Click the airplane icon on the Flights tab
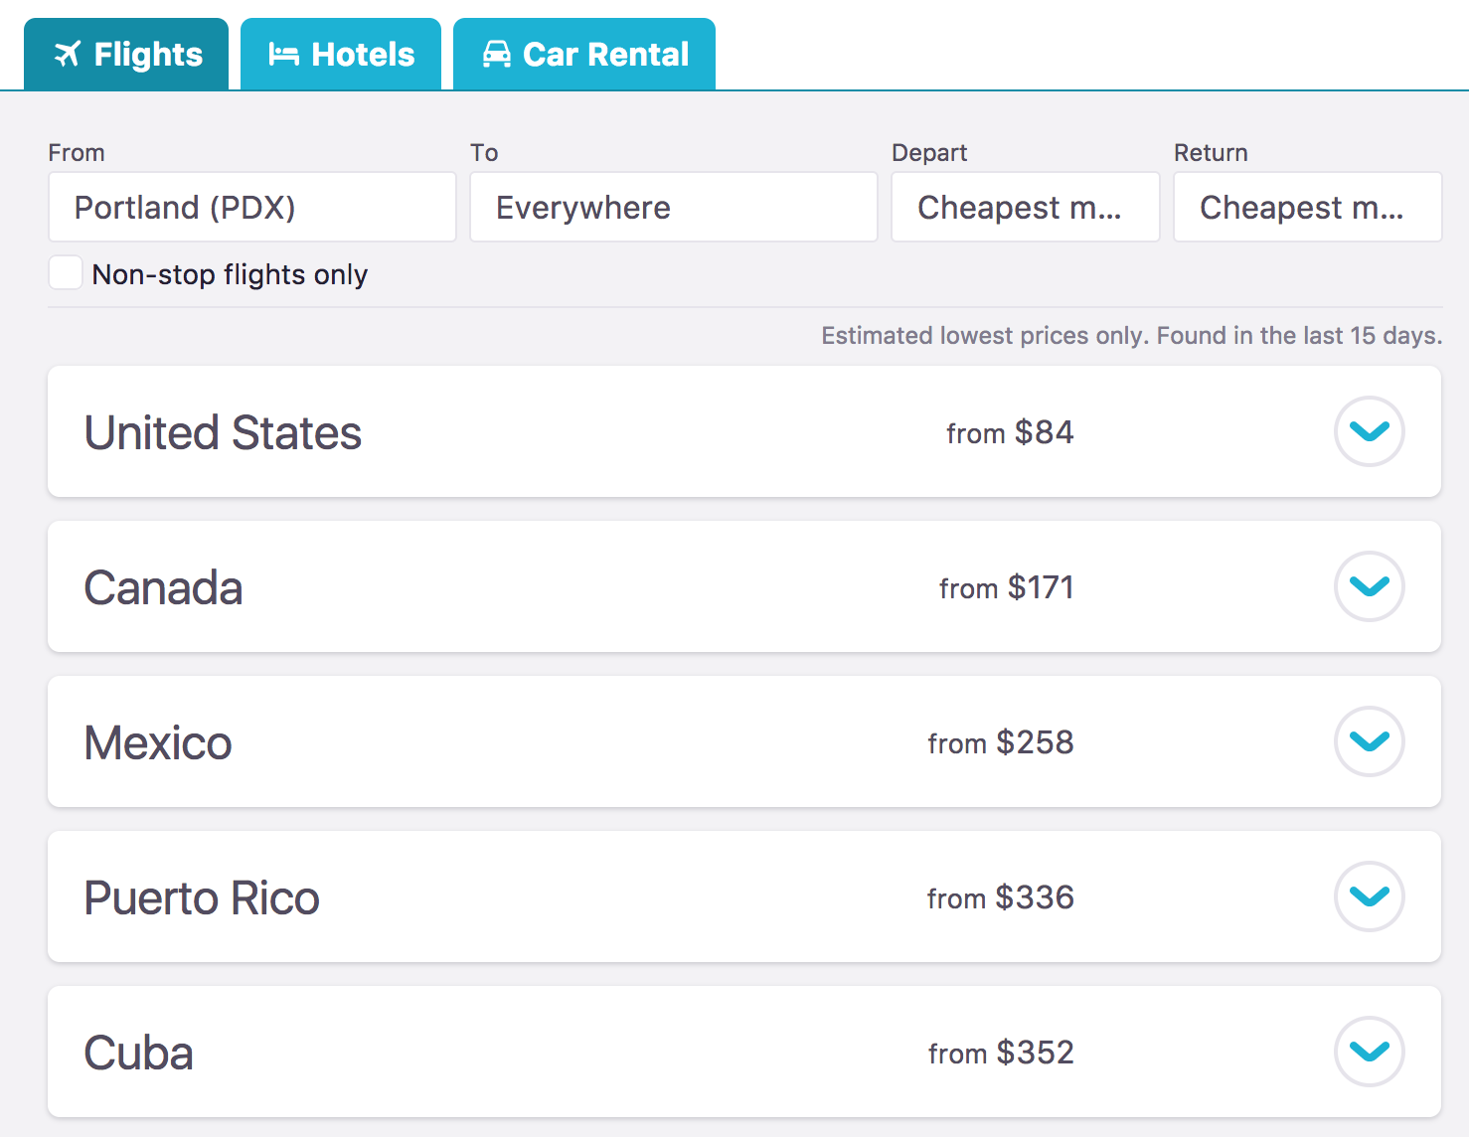 point(68,55)
